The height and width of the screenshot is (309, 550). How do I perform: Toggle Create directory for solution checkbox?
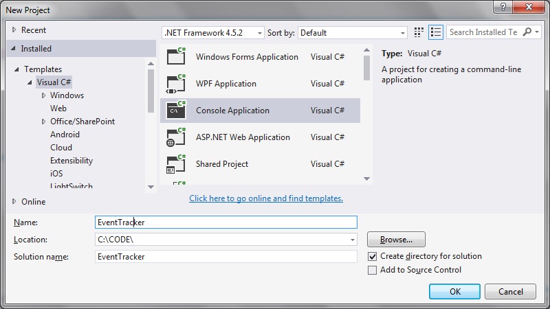coord(372,256)
